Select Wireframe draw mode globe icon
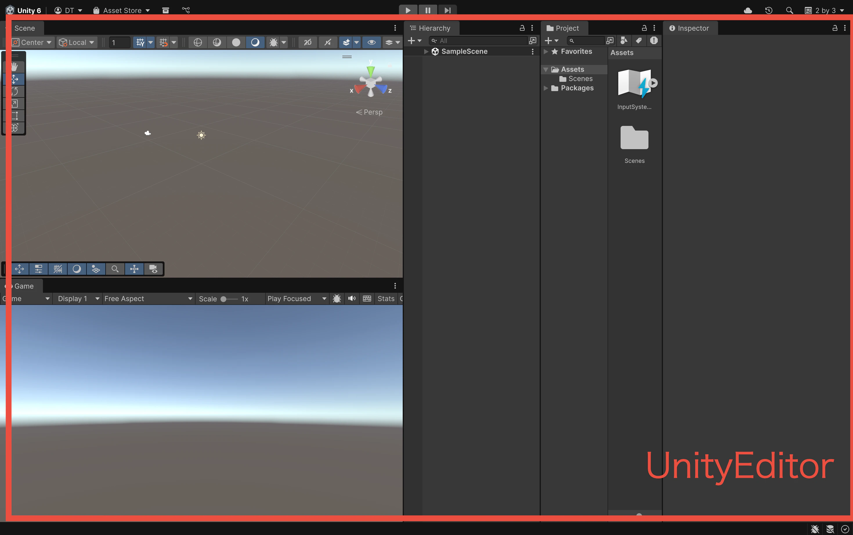This screenshot has height=535, width=853. [x=198, y=42]
